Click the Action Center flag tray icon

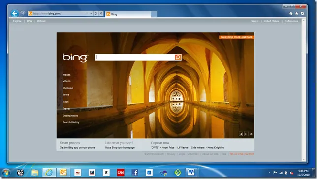pyautogui.click(x=275, y=173)
